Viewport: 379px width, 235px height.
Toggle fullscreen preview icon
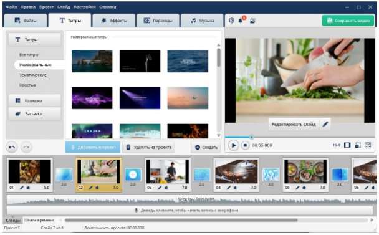pos(368,145)
